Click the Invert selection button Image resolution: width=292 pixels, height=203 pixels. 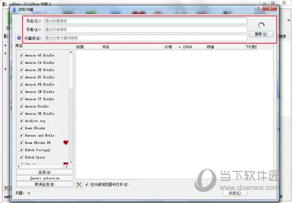pyautogui.click(x=45, y=178)
